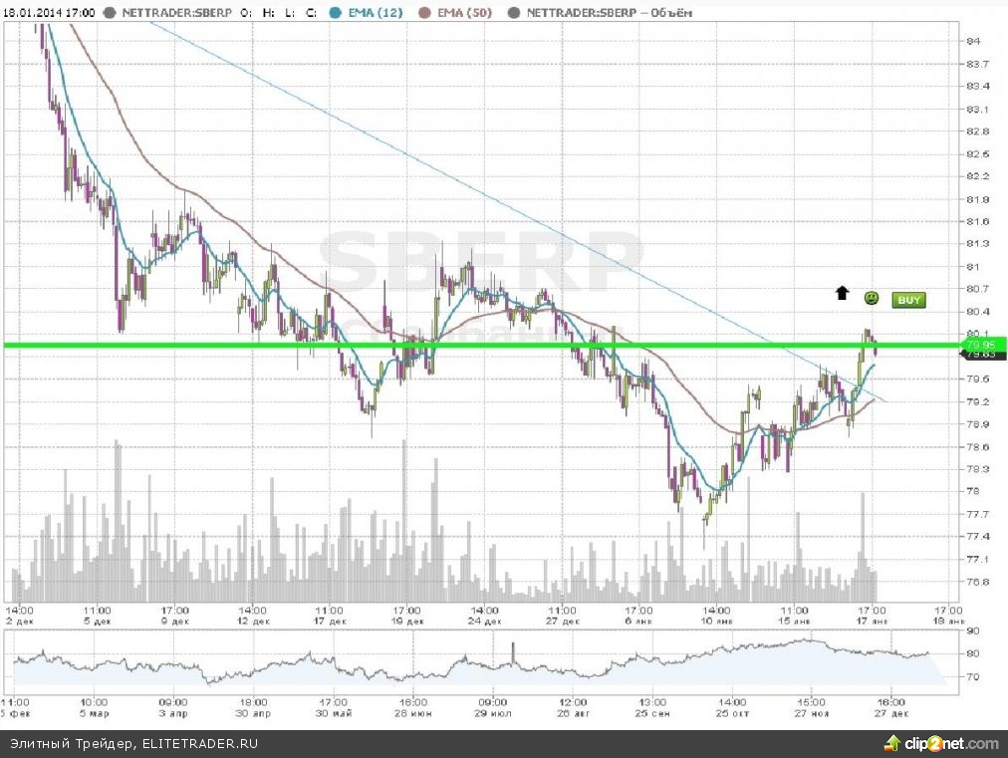Click the grey NETTRADER:SBERP price legend dot
Viewport: 1008px width, 758px height.
click(x=110, y=13)
